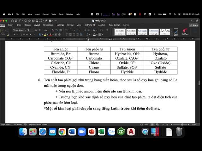Open Spotlight search in menu bar
202x151 pixels.
[175, 14]
